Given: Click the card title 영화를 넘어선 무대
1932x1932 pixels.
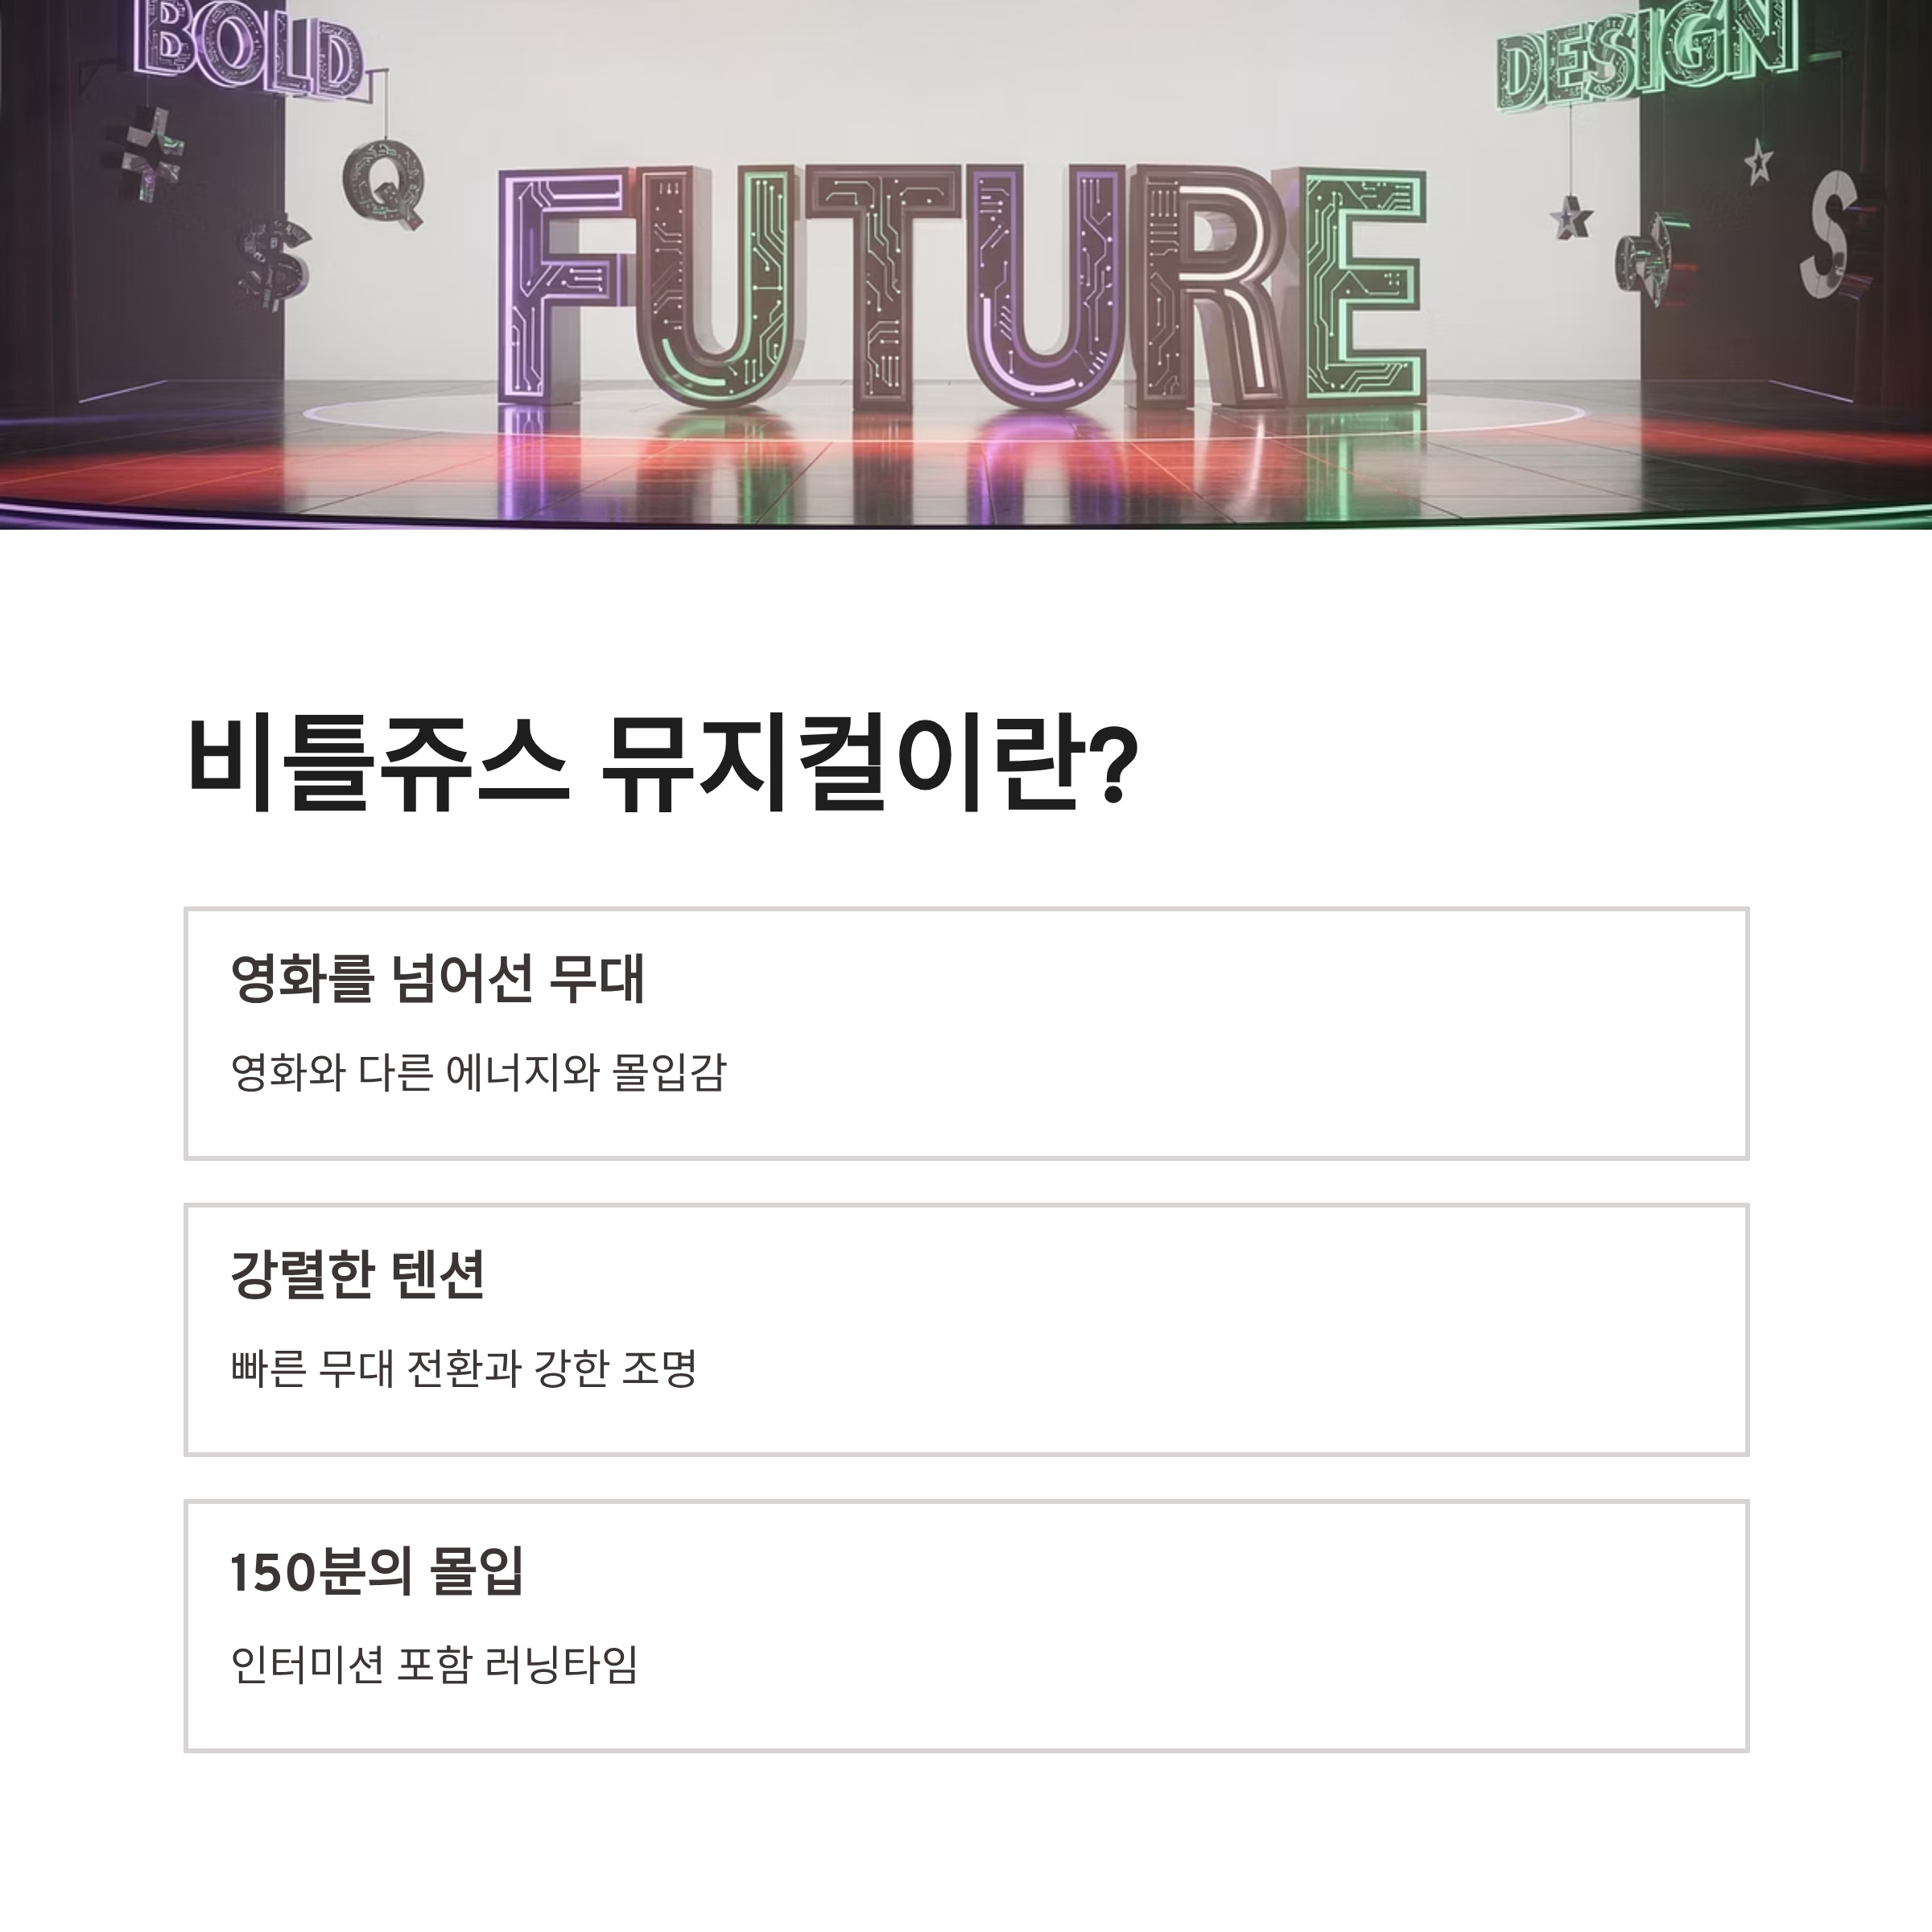Looking at the screenshot, I should (x=437, y=978).
